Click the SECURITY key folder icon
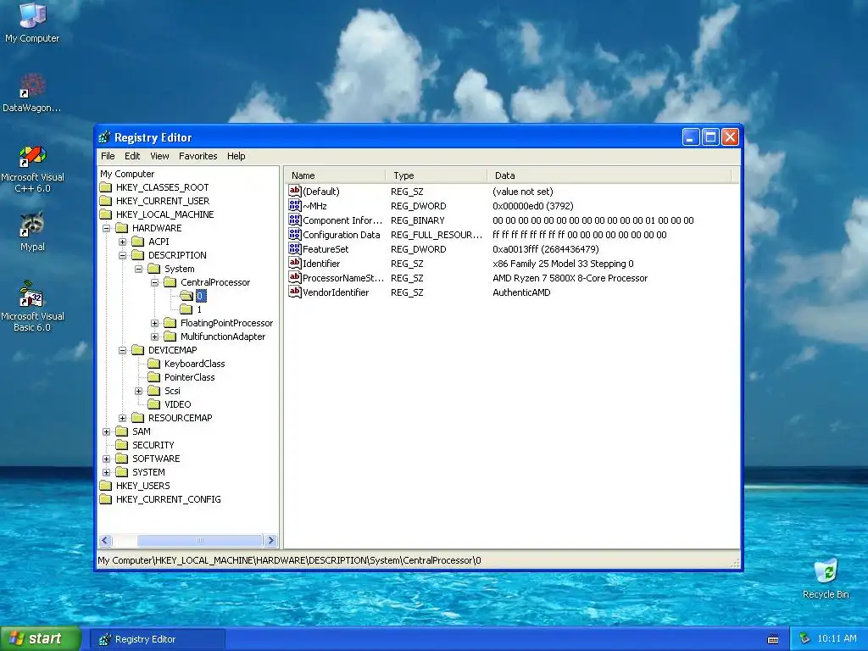 pos(122,444)
